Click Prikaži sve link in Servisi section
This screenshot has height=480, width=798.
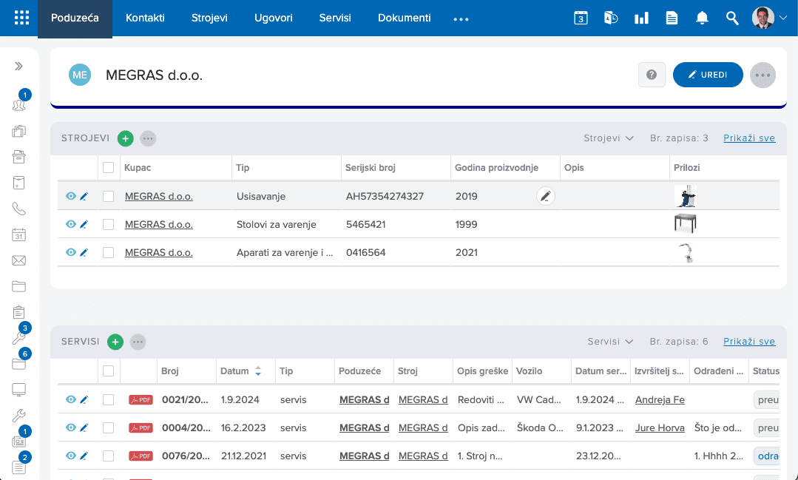[749, 342]
